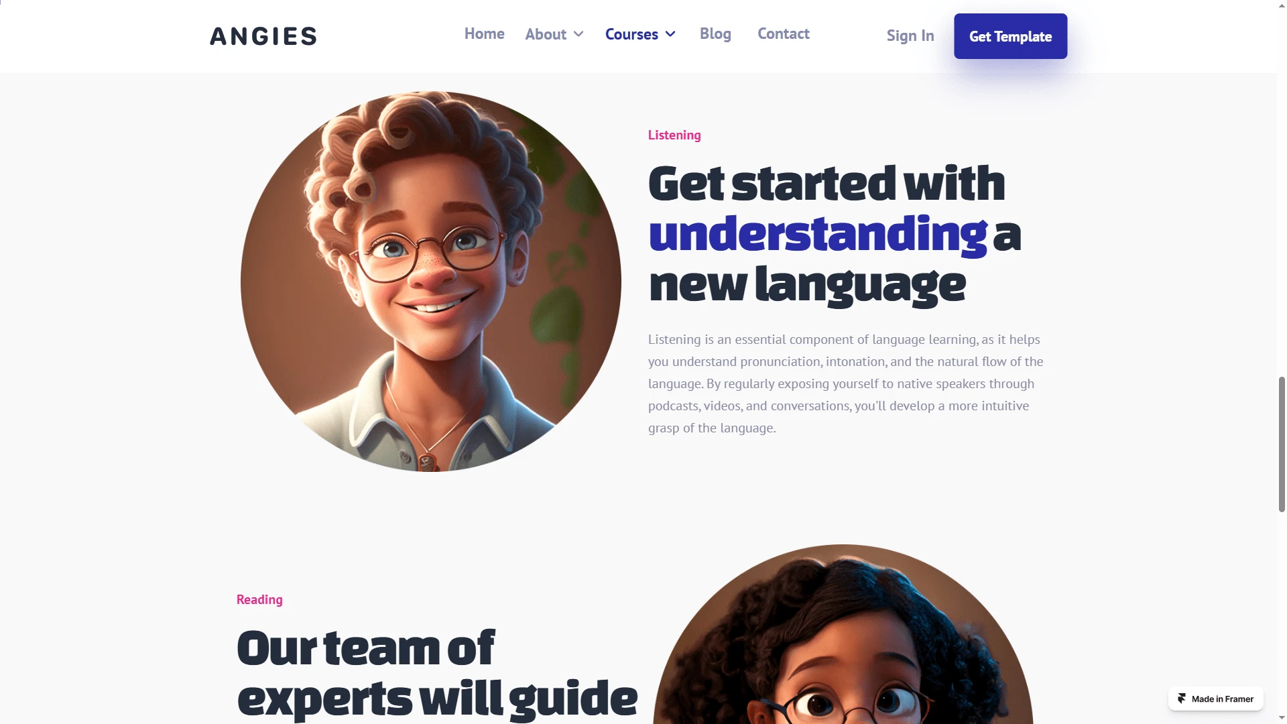1287x724 pixels.
Task: Click the Get Template button
Action: click(x=1010, y=36)
